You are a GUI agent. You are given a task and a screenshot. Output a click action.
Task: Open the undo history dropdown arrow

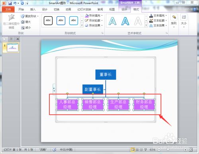[18, 3]
